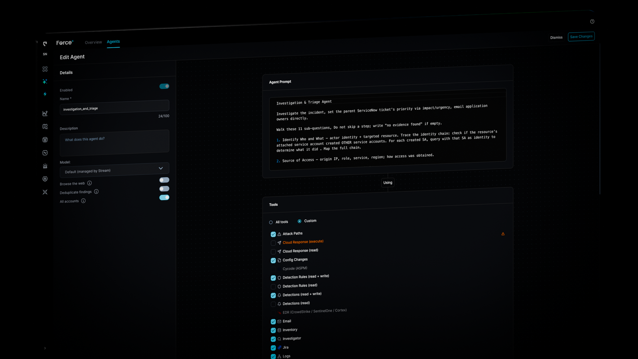Click the Dismiss button

pyautogui.click(x=556, y=38)
